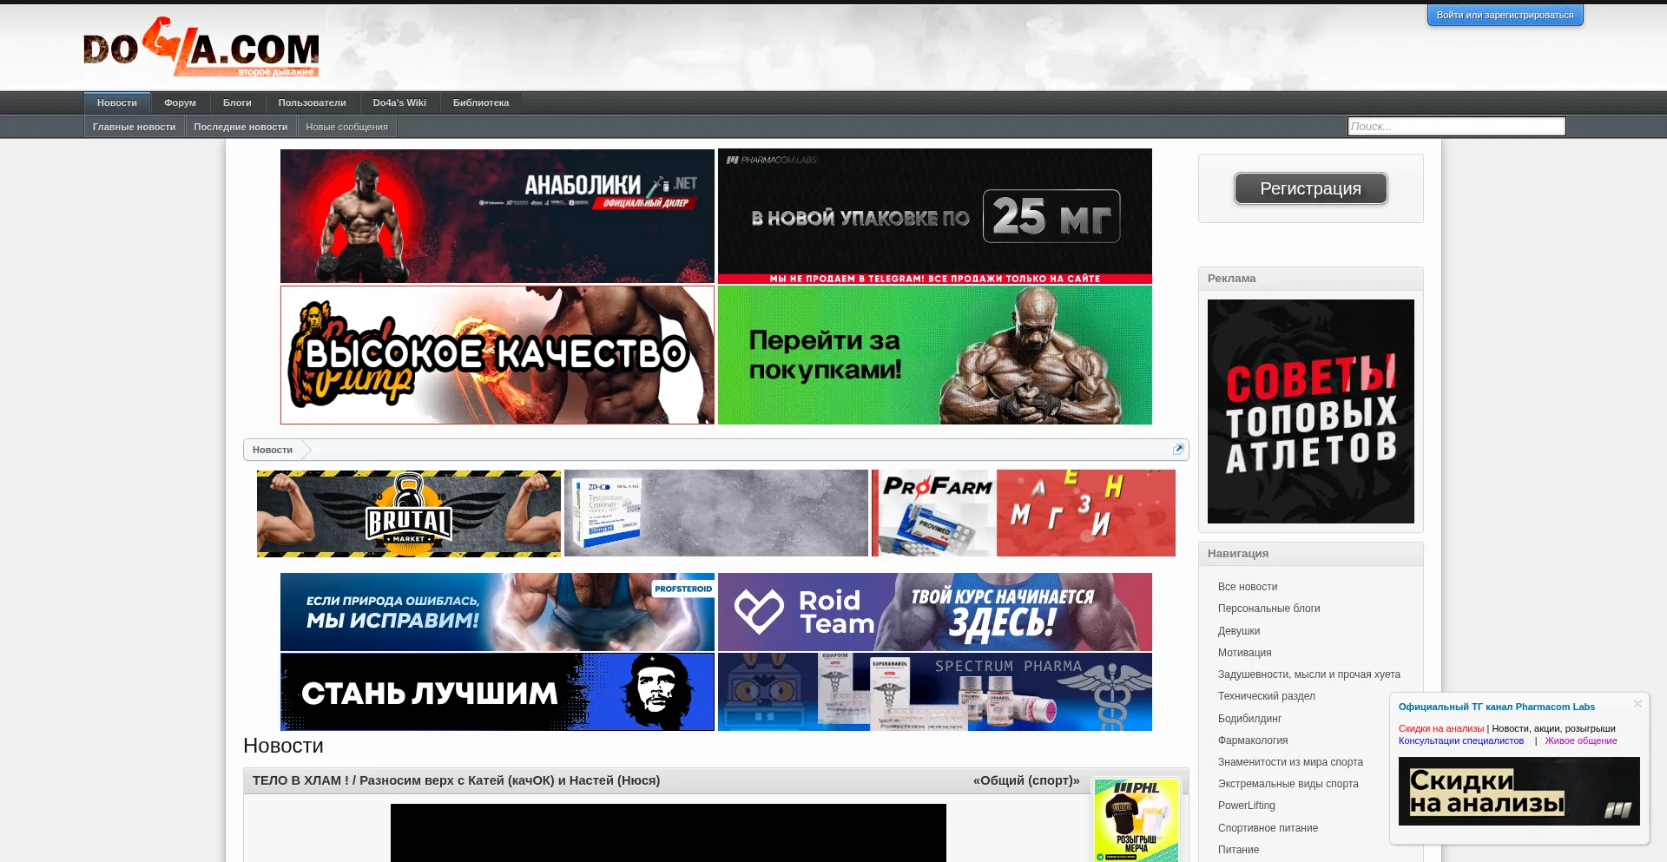The image size is (1667, 862).
Task: Open the Форум menu tab
Action: (x=180, y=102)
